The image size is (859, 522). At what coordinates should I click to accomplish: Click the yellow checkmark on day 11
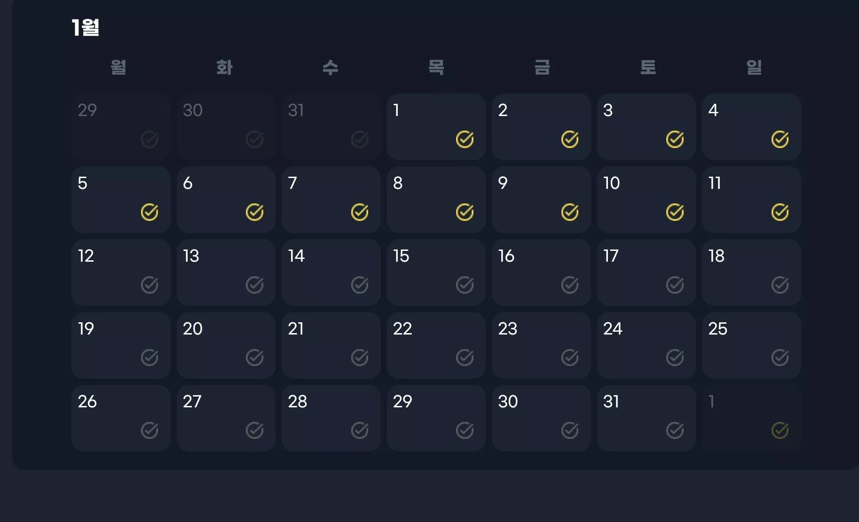[x=780, y=212]
